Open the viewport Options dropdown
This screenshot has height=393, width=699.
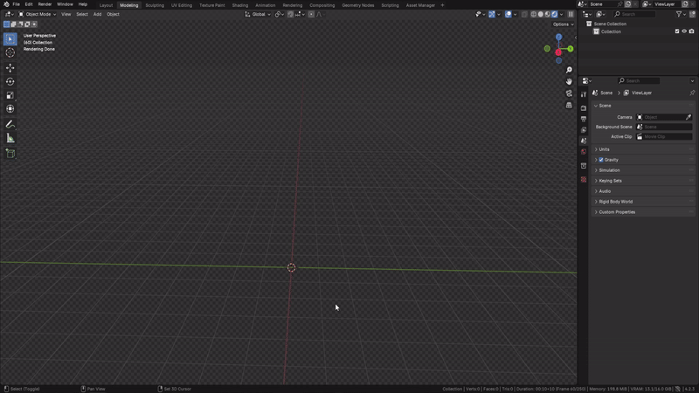(x=563, y=24)
